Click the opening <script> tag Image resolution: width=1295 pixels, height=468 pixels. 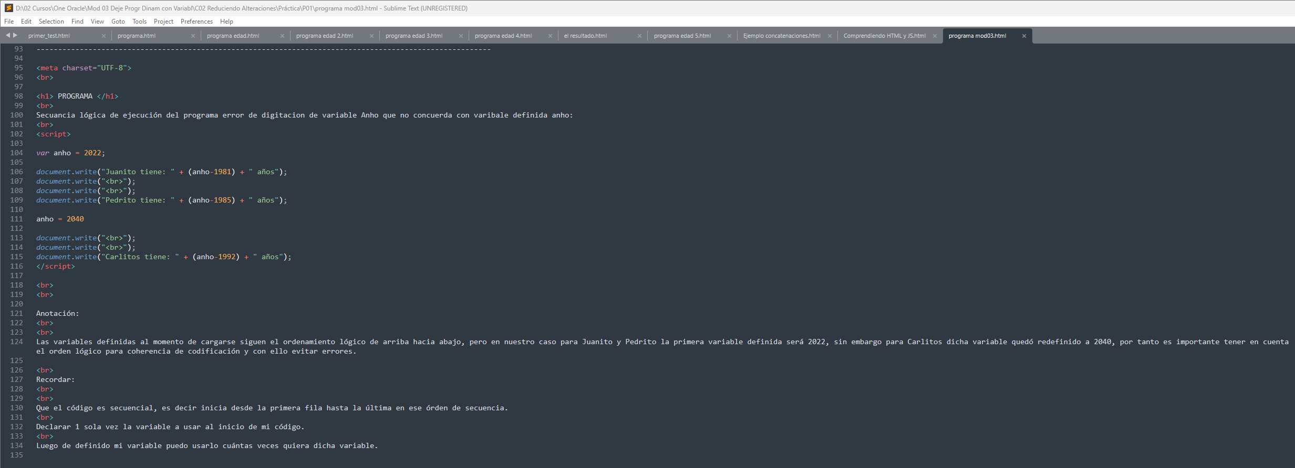[53, 134]
